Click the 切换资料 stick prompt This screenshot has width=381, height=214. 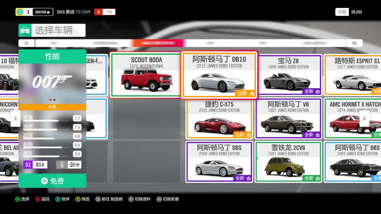point(140,199)
